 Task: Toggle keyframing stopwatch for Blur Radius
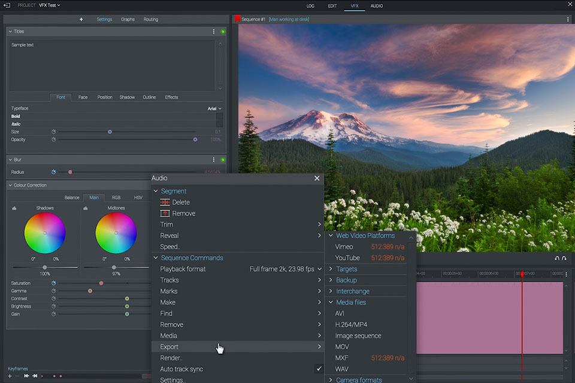[x=53, y=172]
